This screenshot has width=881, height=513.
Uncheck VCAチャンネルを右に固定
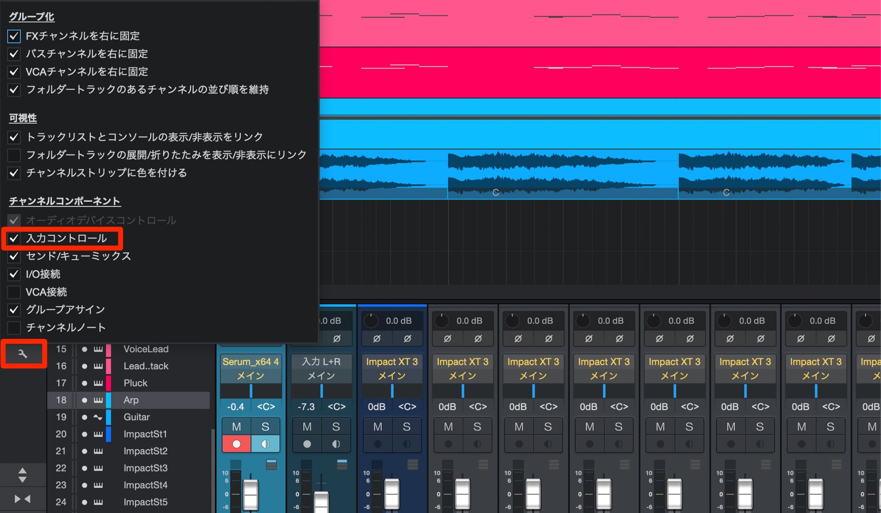pos(14,72)
